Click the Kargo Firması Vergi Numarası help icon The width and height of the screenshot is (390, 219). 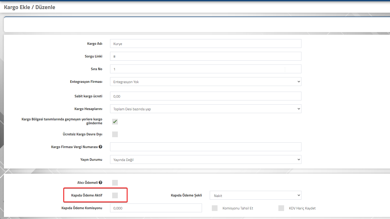(100, 147)
